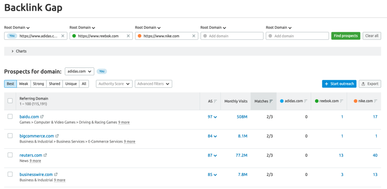
Task: Click the orange nike.com dot in domain field
Action: (x=139, y=36)
